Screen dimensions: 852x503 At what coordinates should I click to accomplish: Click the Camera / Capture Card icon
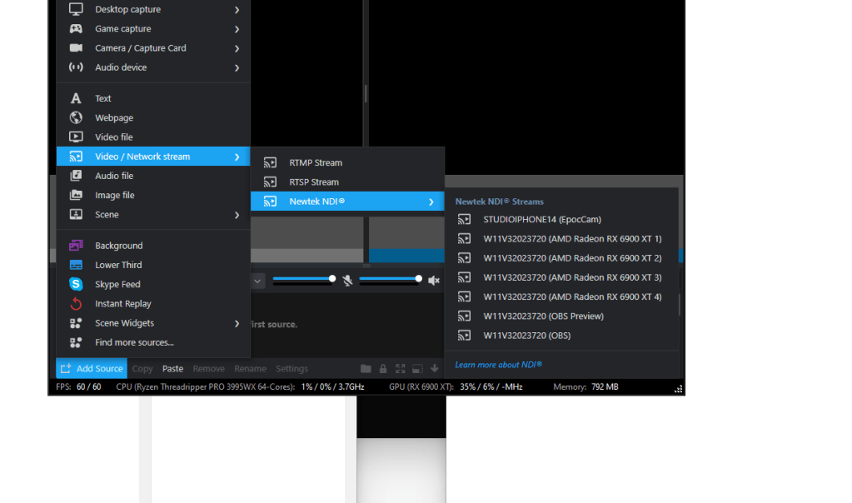[76, 47]
